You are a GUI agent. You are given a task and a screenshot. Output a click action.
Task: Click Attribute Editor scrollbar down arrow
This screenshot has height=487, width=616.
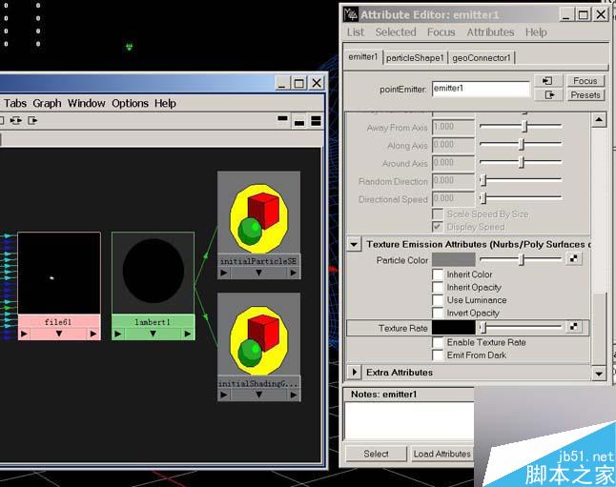point(599,373)
